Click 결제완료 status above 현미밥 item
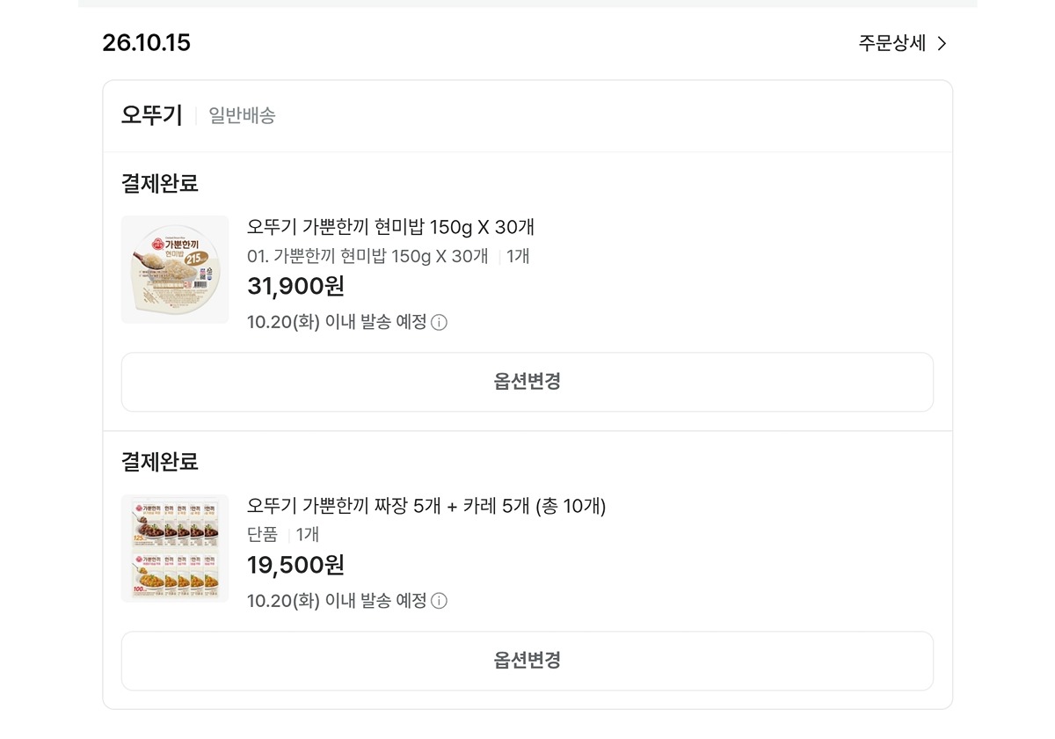 pyautogui.click(x=160, y=183)
